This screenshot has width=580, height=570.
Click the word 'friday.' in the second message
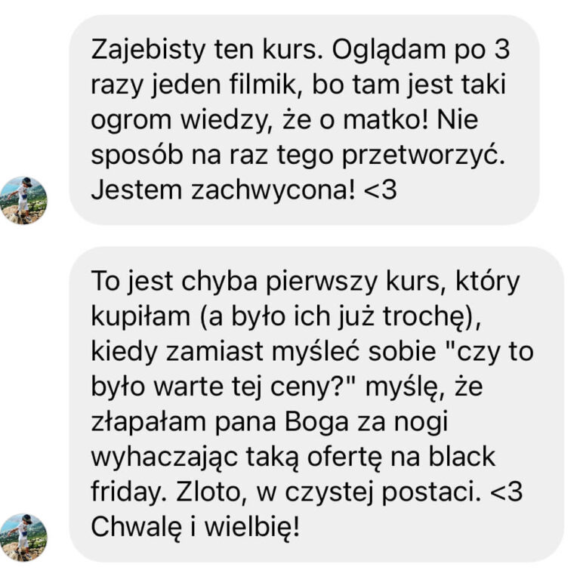128,493
